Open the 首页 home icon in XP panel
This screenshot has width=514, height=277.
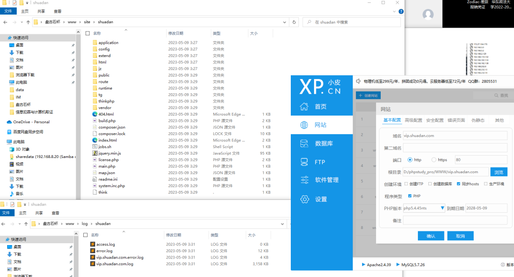point(304,107)
